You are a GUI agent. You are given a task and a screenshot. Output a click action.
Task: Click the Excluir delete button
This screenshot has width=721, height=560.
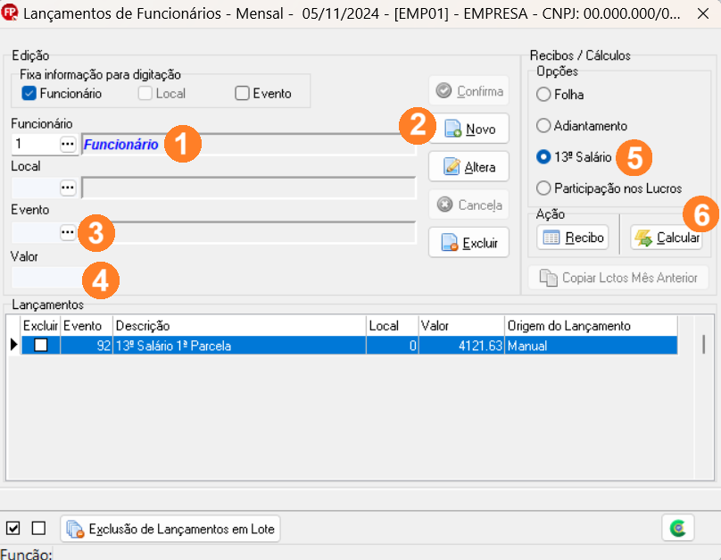469,243
